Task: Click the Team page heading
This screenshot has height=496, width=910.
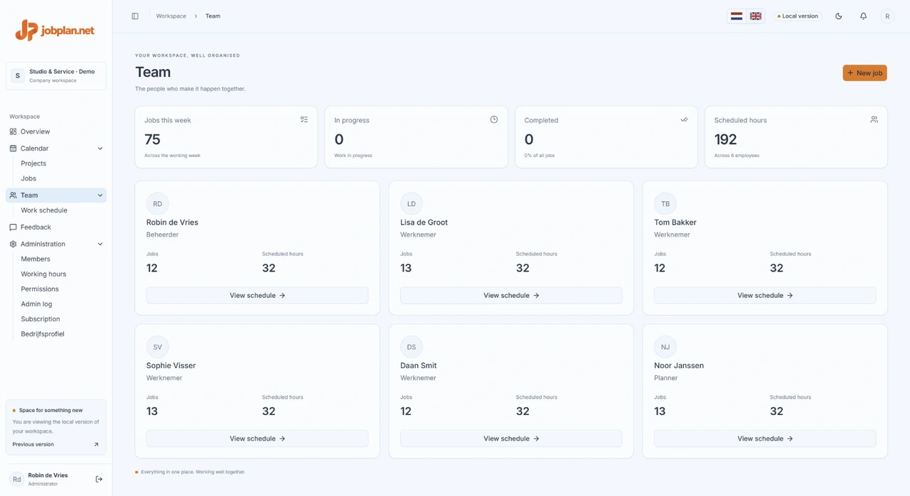Action: [x=153, y=72]
